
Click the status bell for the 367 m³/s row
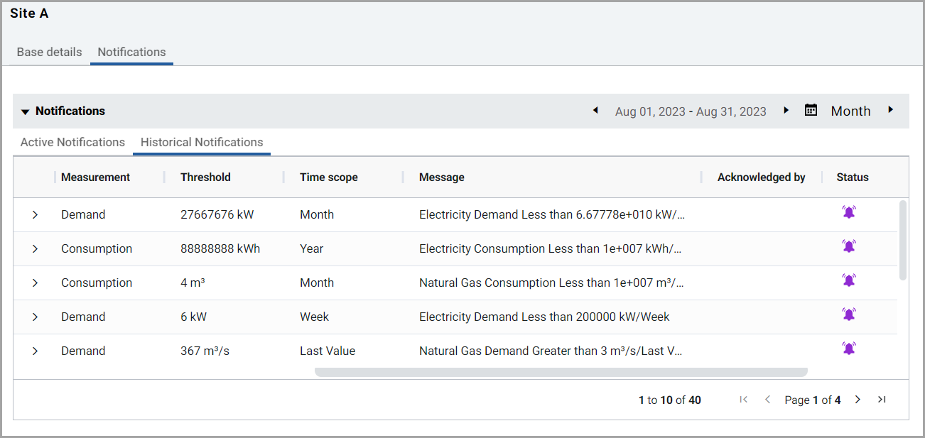pyautogui.click(x=848, y=349)
